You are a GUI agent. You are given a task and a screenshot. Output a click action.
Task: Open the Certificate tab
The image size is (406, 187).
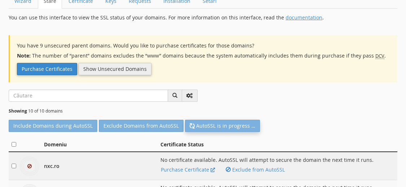tap(81, 1)
